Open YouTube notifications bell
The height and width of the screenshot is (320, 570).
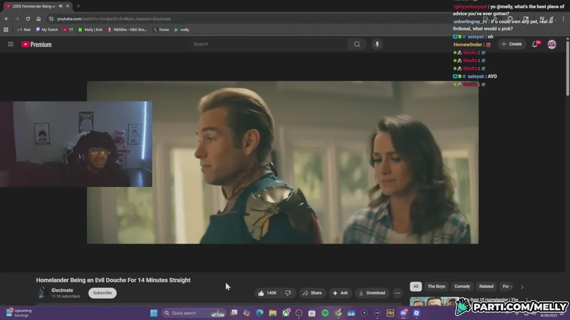click(535, 44)
